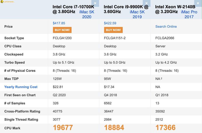Click Search Online for the Xeon W-2140B
Viewport: 202px width, 133px height.
166,27
